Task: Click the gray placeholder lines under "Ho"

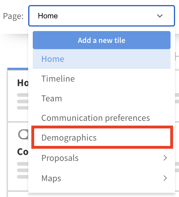Action: point(23,101)
